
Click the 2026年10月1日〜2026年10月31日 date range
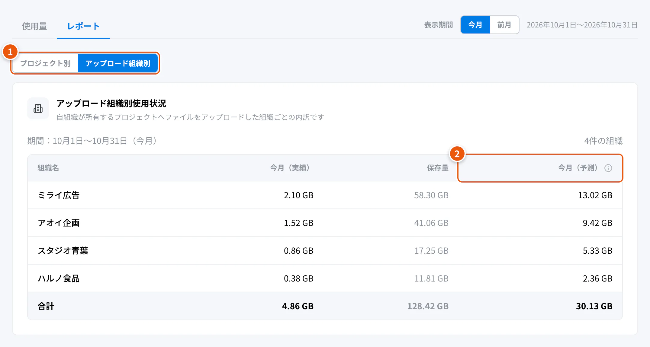tap(582, 25)
